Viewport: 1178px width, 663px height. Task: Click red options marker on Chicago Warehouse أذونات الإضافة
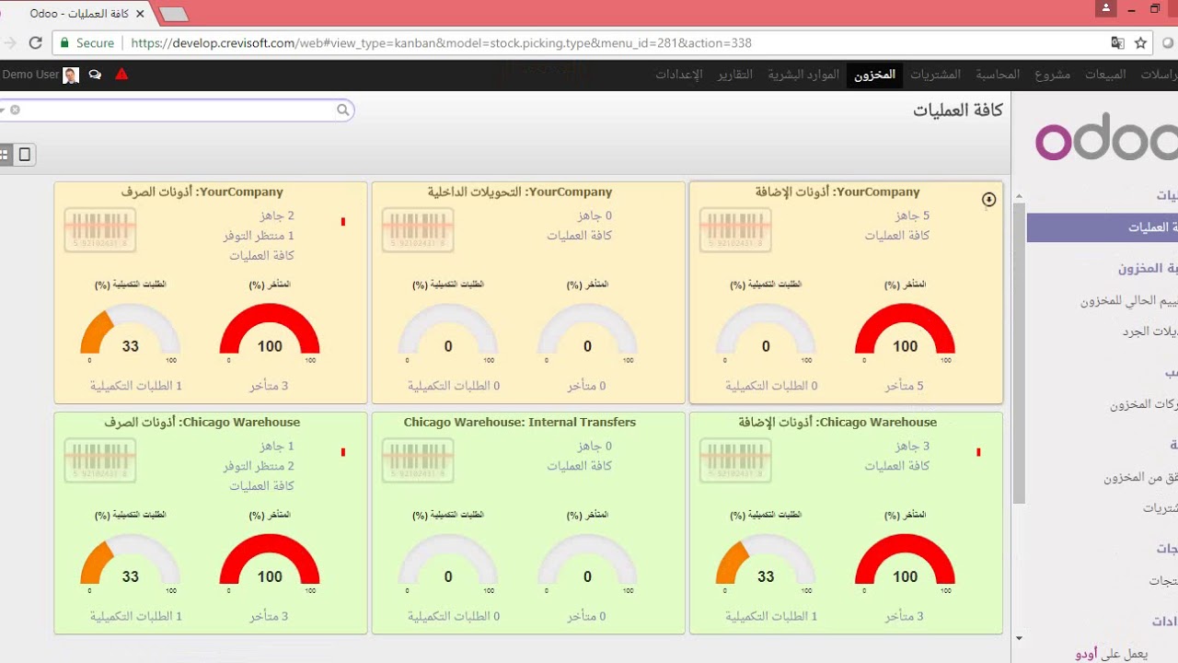click(x=978, y=452)
